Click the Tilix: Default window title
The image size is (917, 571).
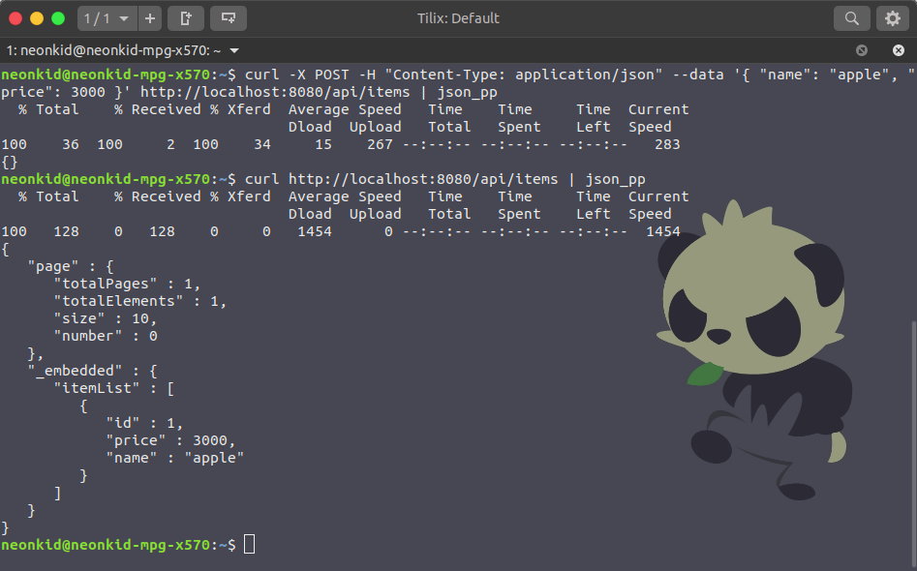458,18
